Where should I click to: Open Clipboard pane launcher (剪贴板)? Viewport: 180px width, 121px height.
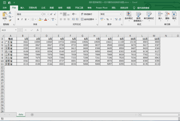(x=14, y=24)
